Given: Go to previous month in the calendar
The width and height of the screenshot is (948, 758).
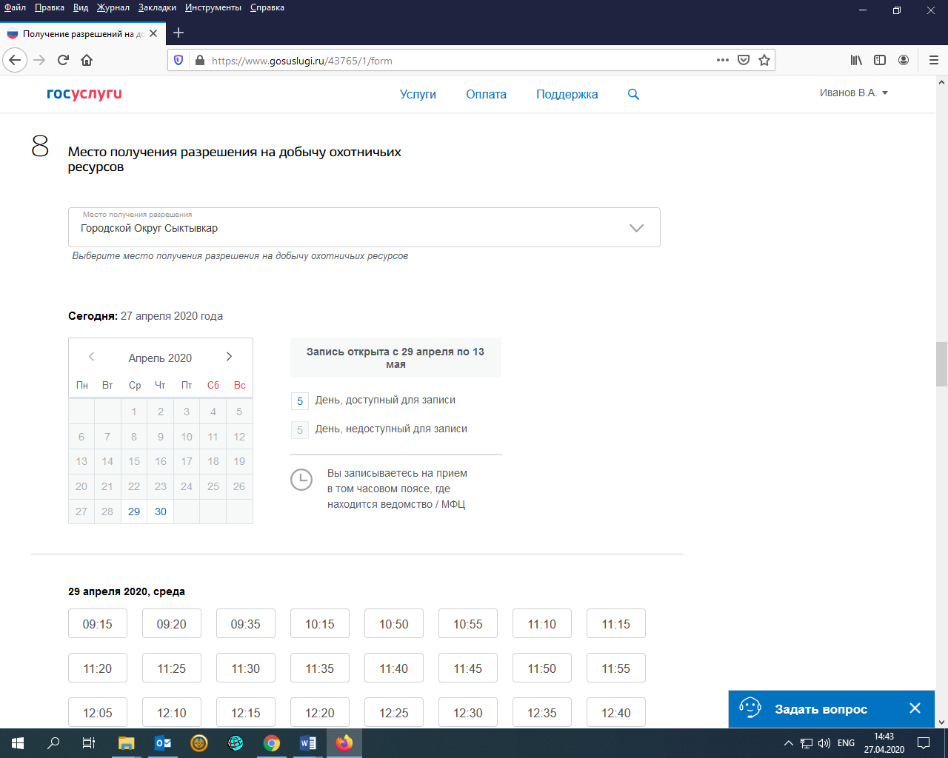Looking at the screenshot, I should (x=92, y=357).
